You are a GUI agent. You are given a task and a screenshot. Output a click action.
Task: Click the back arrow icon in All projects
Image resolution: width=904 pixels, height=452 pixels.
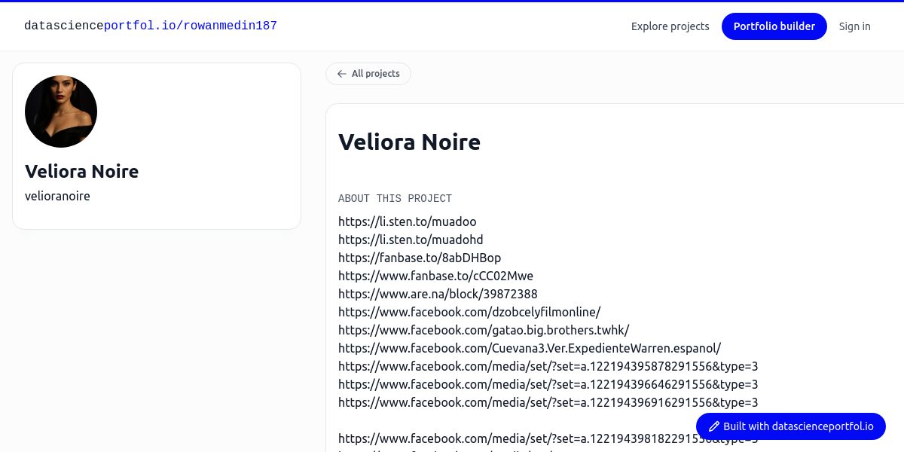pos(342,74)
